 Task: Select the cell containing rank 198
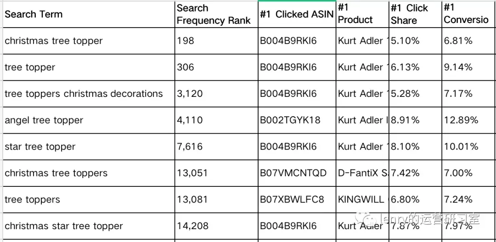click(216, 41)
